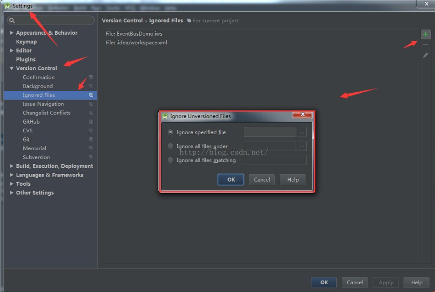Click the Ignore all files under path field

point(269,146)
